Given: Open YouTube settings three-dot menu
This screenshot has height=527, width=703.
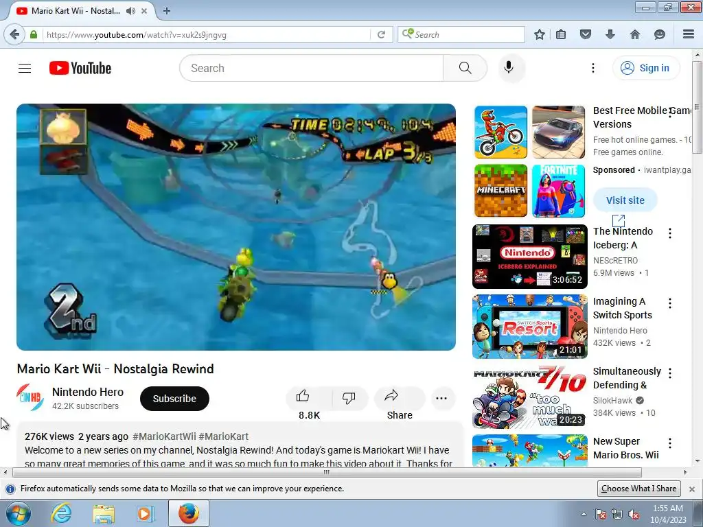Looking at the screenshot, I should click(592, 68).
